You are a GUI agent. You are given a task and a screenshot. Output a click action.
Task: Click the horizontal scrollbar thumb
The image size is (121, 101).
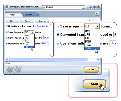tap(48, 59)
